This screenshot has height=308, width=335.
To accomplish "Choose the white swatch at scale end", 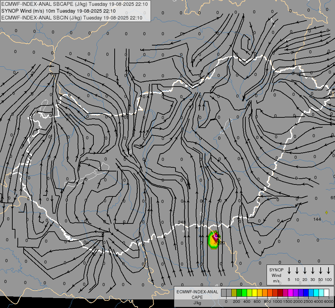I will (x=326, y=293).
